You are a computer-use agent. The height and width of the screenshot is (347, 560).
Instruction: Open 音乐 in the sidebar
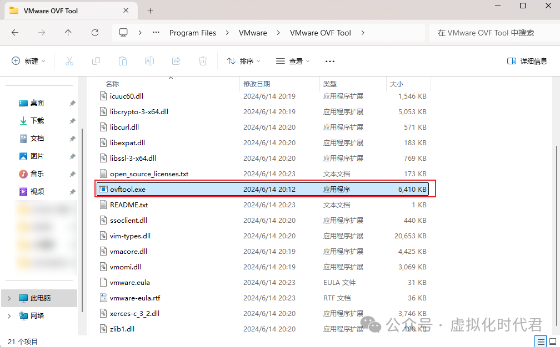point(37,174)
